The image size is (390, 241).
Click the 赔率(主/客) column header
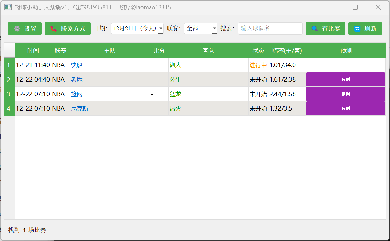[287, 50]
